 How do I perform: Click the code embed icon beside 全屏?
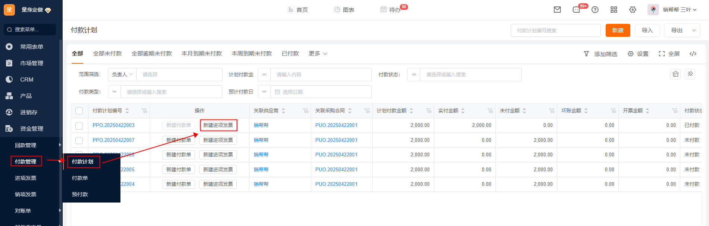point(693,54)
